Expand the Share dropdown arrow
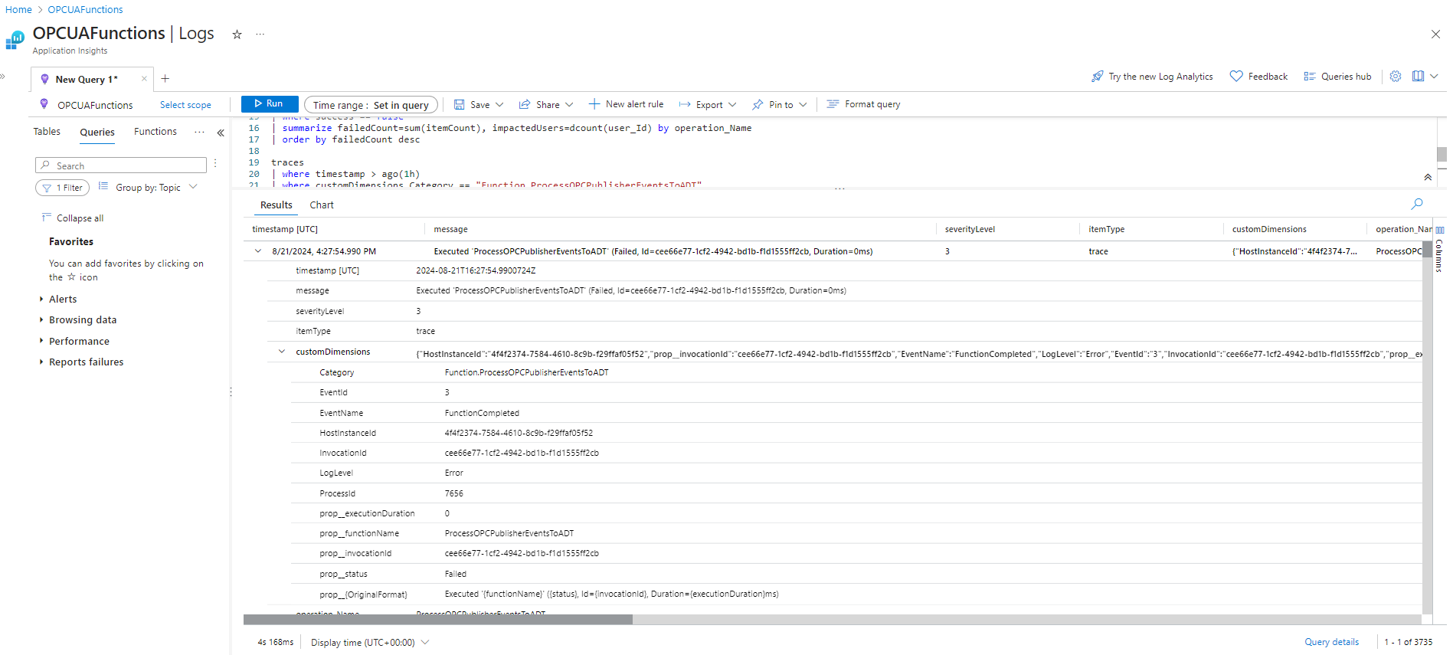 (569, 105)
